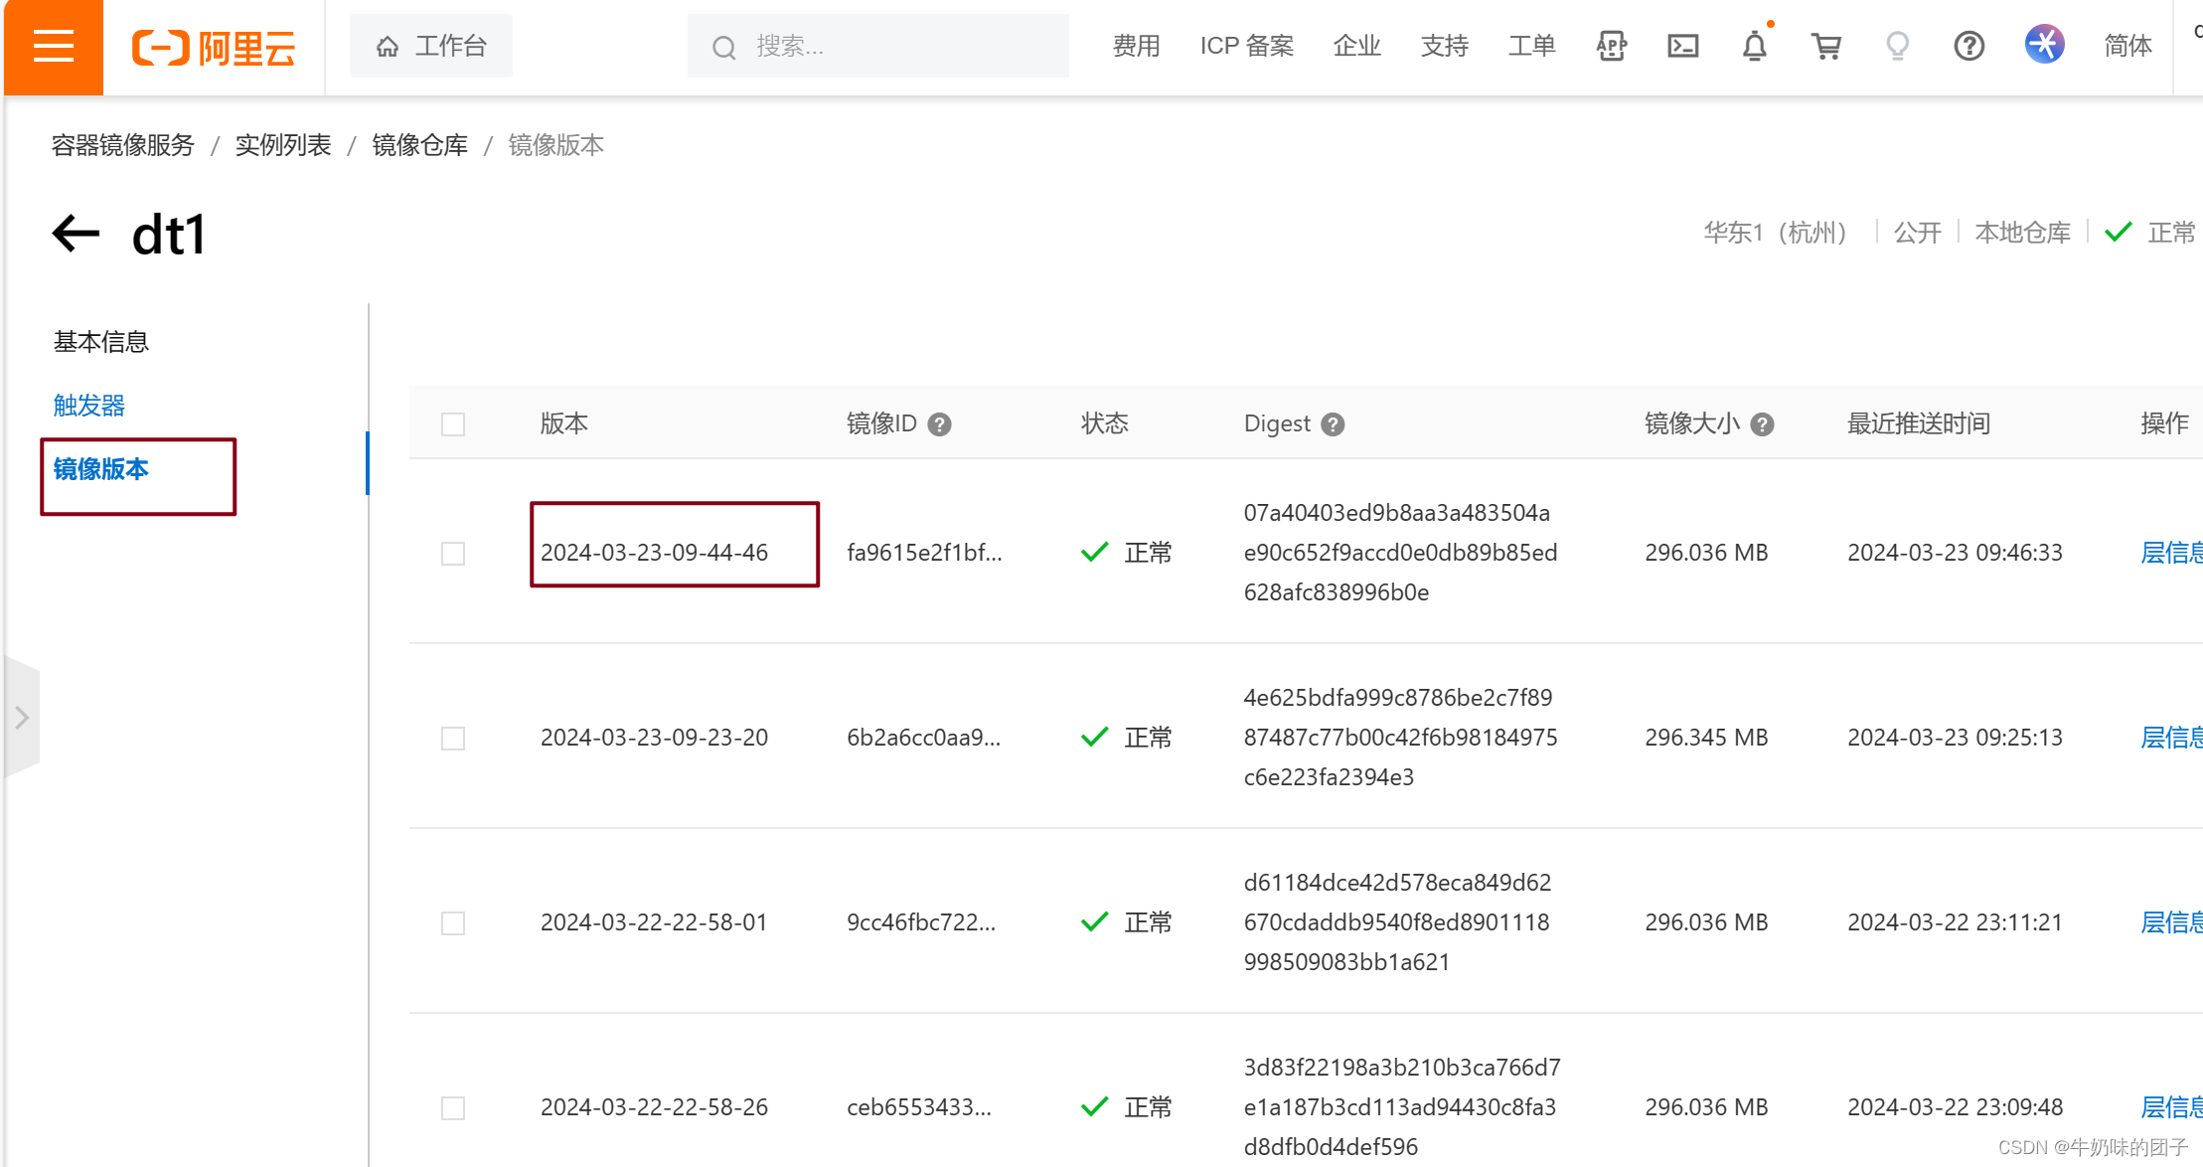Open the ICP 备案 menu
Viewport: 2203px width, 1167px height.
pyautogui.click(x=1247, y=46)
